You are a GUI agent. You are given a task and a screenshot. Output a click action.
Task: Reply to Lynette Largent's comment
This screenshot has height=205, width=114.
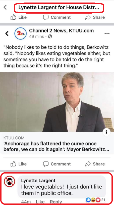tap(56, 202)
